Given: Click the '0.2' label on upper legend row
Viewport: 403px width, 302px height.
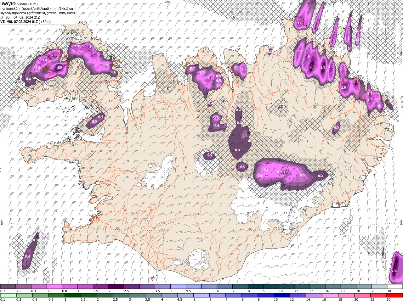Looking at the screenshot, I should (x=3, y=291).
